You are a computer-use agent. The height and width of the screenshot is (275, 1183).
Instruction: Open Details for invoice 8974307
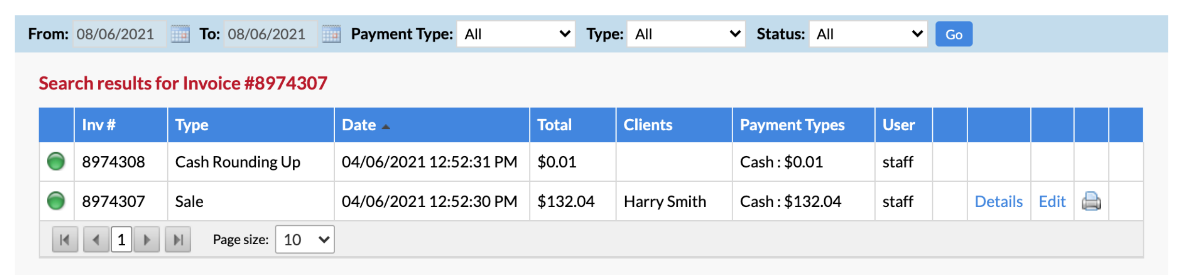pos(999,201)
